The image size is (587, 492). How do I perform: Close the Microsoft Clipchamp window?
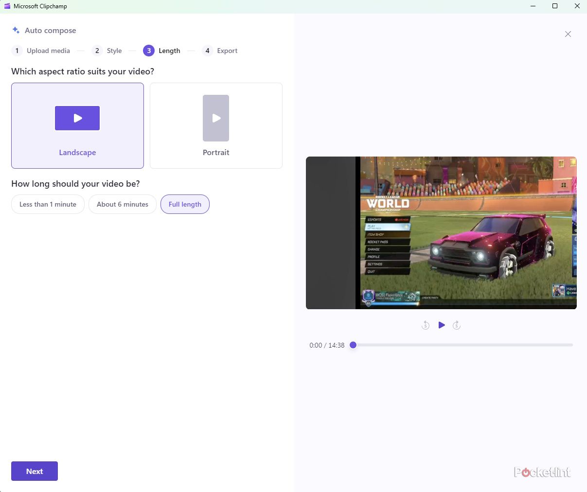click(577, 6)
